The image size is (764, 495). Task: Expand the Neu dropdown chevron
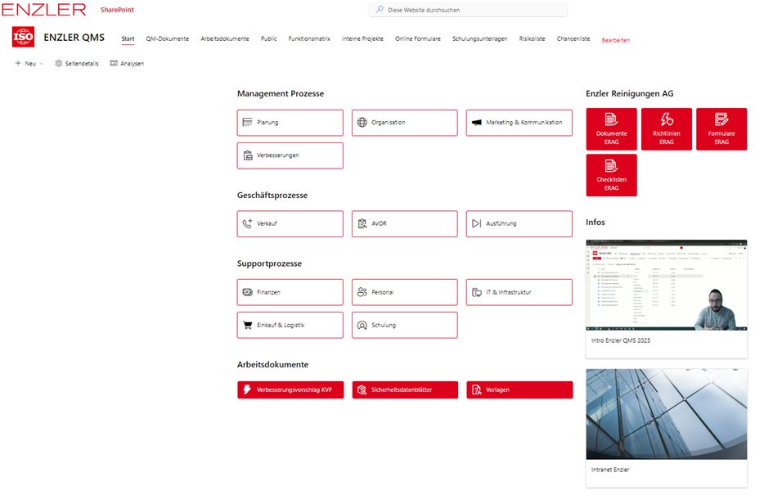click(x=42, y=63)
